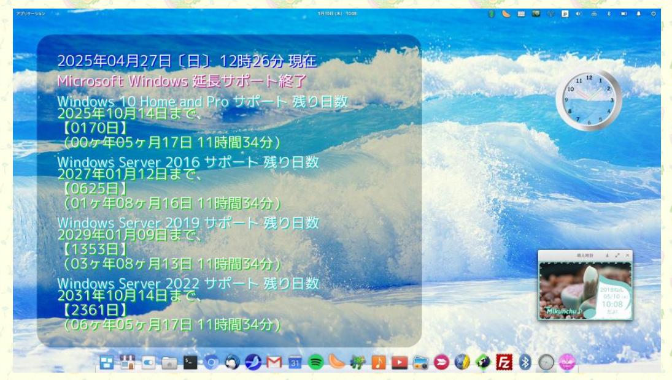The image size is (672, 380).
Task: Click the '00ヶ年05ヶ月17日 11時間34分' line
Action: tap(171, 142)
